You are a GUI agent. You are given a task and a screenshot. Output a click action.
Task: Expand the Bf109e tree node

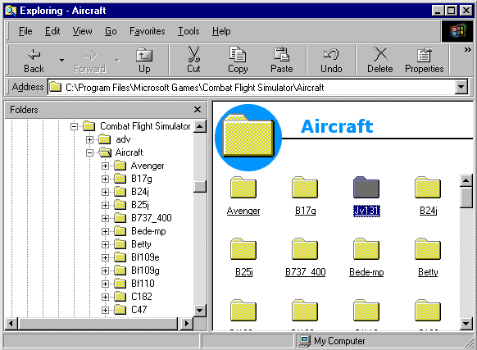(x=105, y=257)
